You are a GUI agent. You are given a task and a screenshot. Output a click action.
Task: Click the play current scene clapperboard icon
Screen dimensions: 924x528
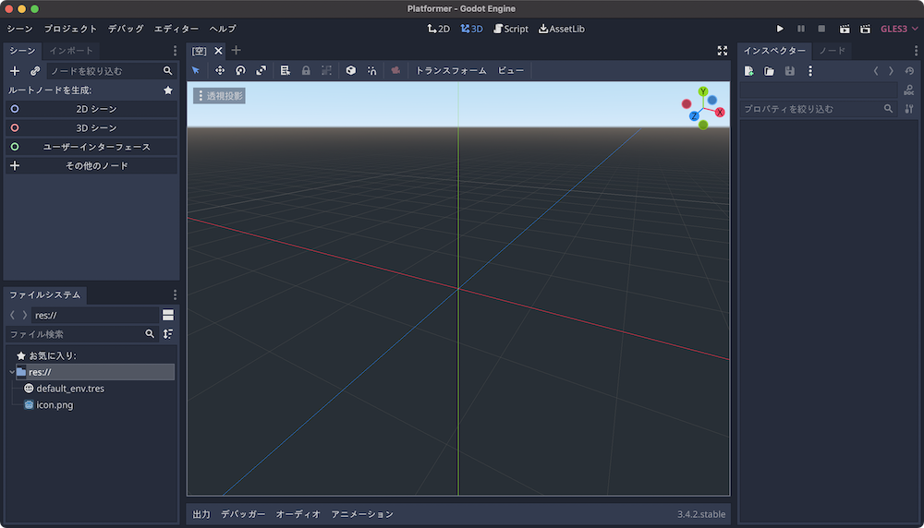[844, 29]
